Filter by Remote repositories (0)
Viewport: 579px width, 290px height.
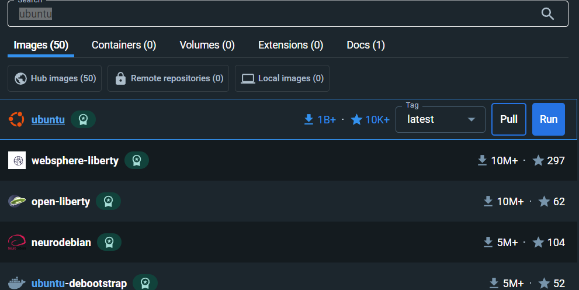pos(168,78)
